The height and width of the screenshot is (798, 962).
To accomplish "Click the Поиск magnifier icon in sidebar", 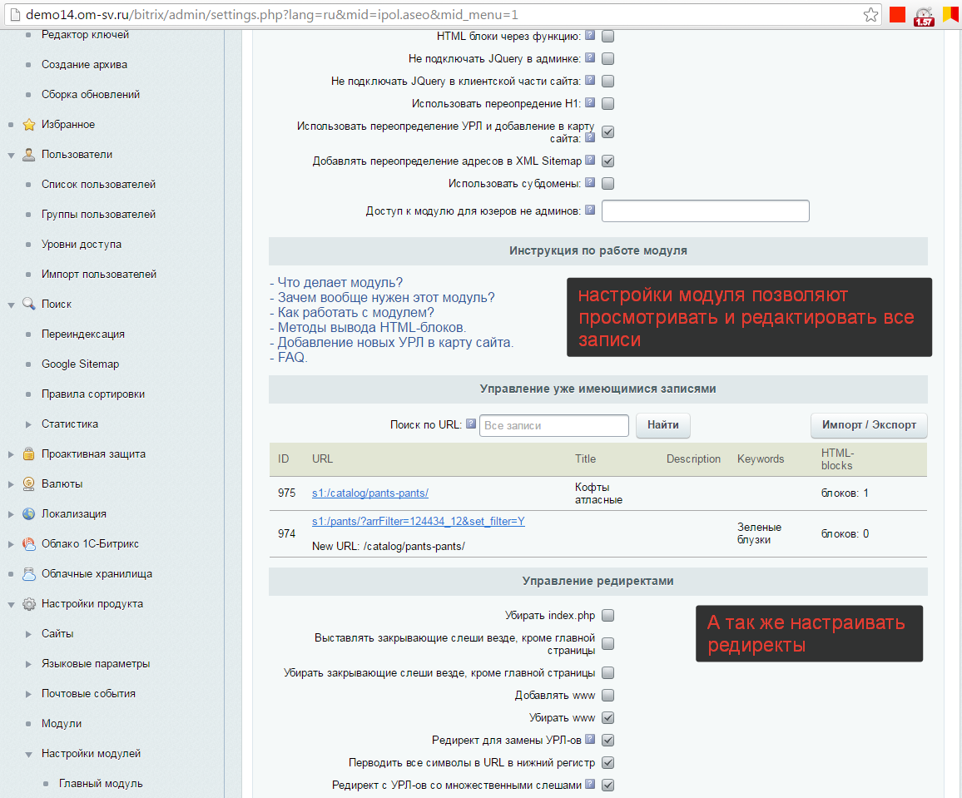I will tap(29, 305).
